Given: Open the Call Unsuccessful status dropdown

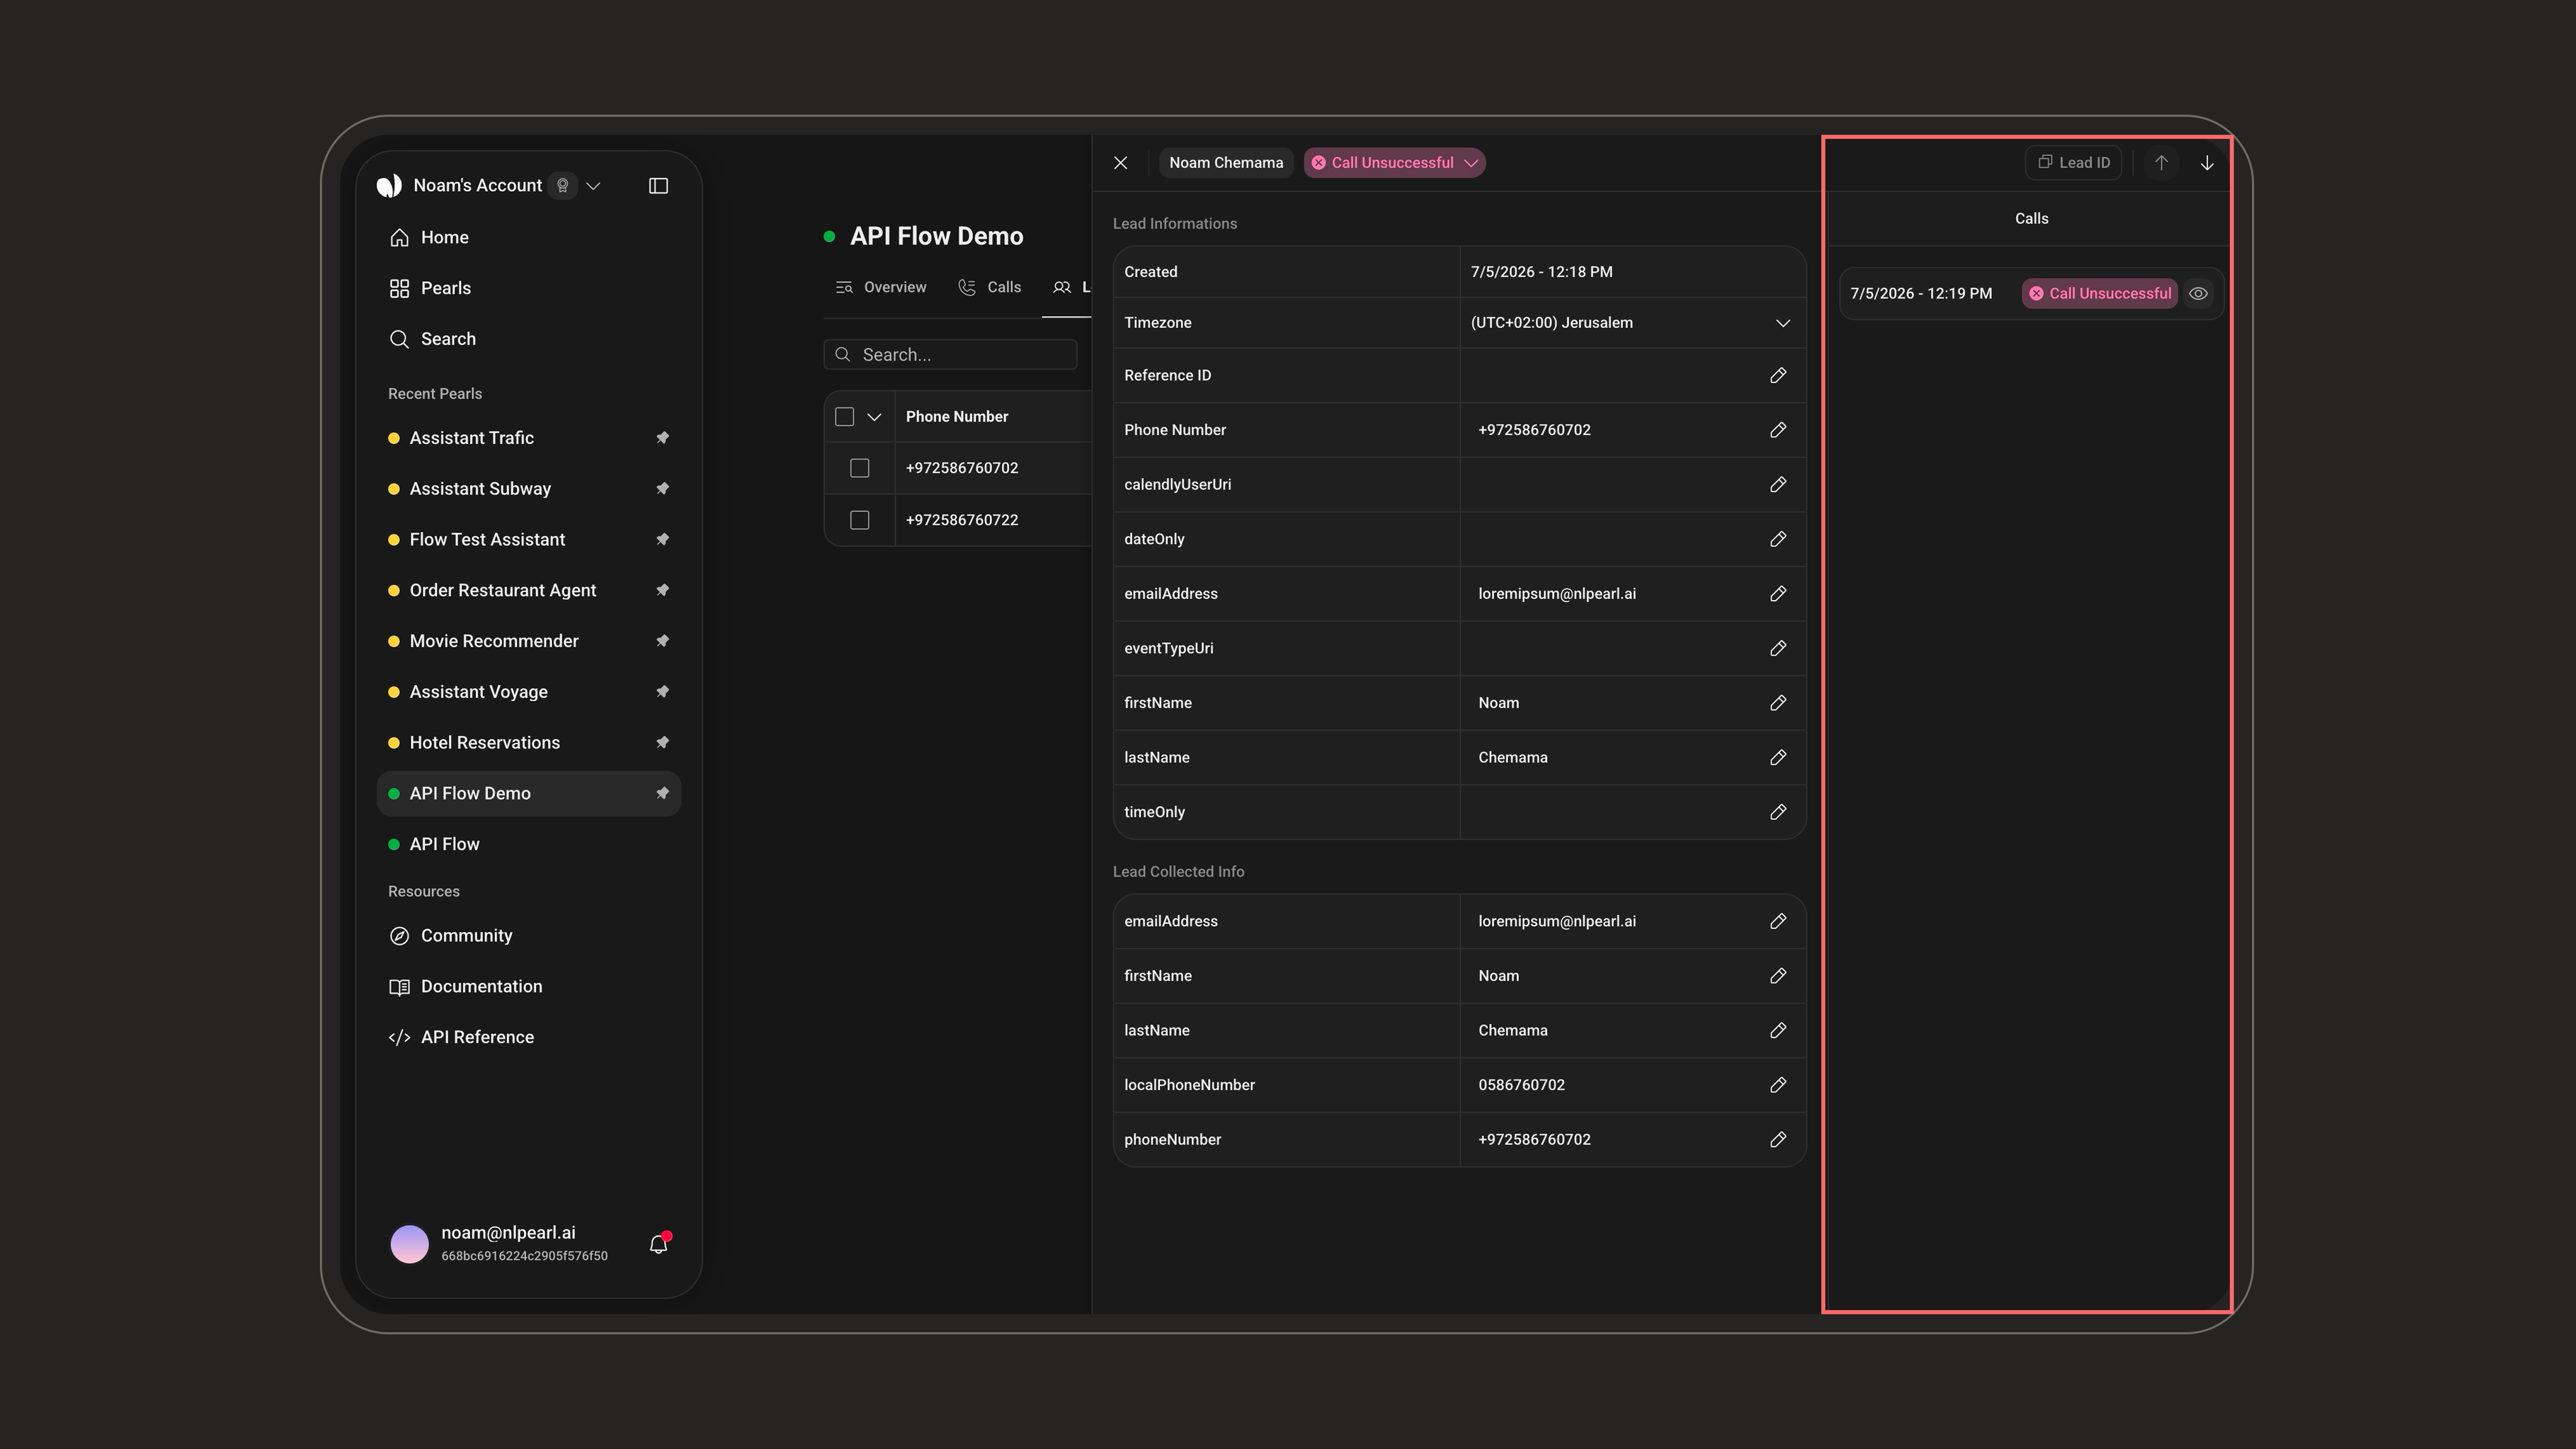Looking at the screenshot, I should pos(1394,163).
